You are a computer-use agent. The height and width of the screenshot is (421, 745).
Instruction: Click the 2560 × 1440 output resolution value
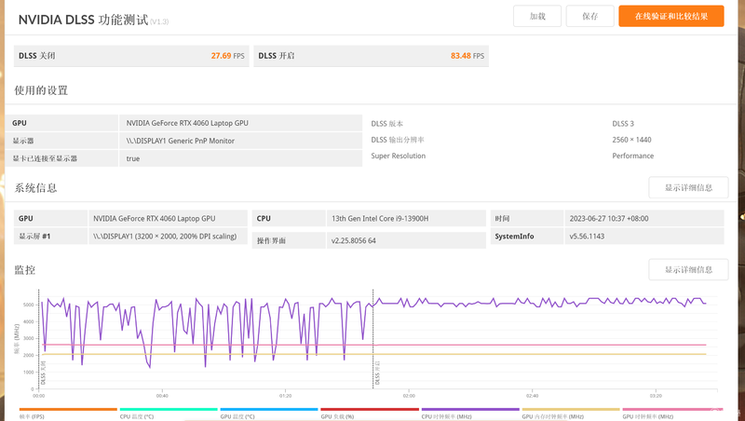(631, 140)
